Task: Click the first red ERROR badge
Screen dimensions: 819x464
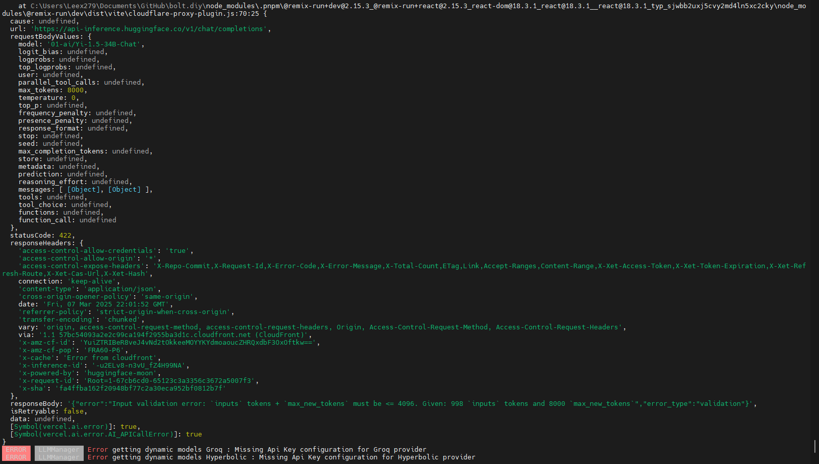Action: [x=16, y=450]
